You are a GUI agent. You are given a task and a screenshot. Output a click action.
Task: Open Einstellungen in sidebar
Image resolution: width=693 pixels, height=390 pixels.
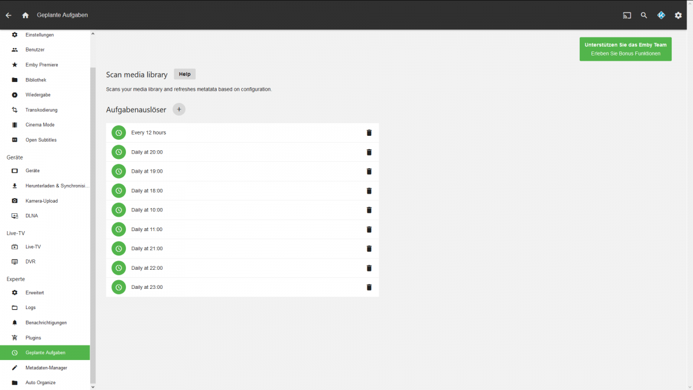(45, 35)
